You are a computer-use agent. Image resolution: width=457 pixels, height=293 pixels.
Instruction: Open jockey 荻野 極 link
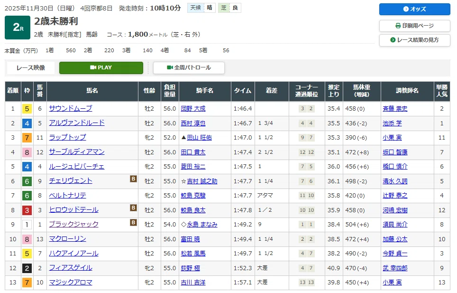(190, 268)
